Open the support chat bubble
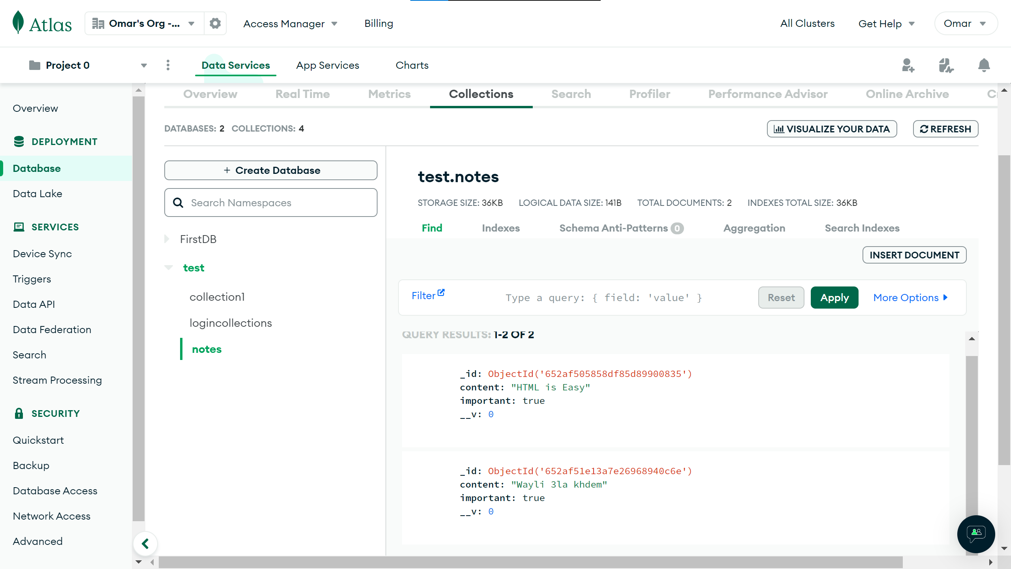 tap(976, 534)
